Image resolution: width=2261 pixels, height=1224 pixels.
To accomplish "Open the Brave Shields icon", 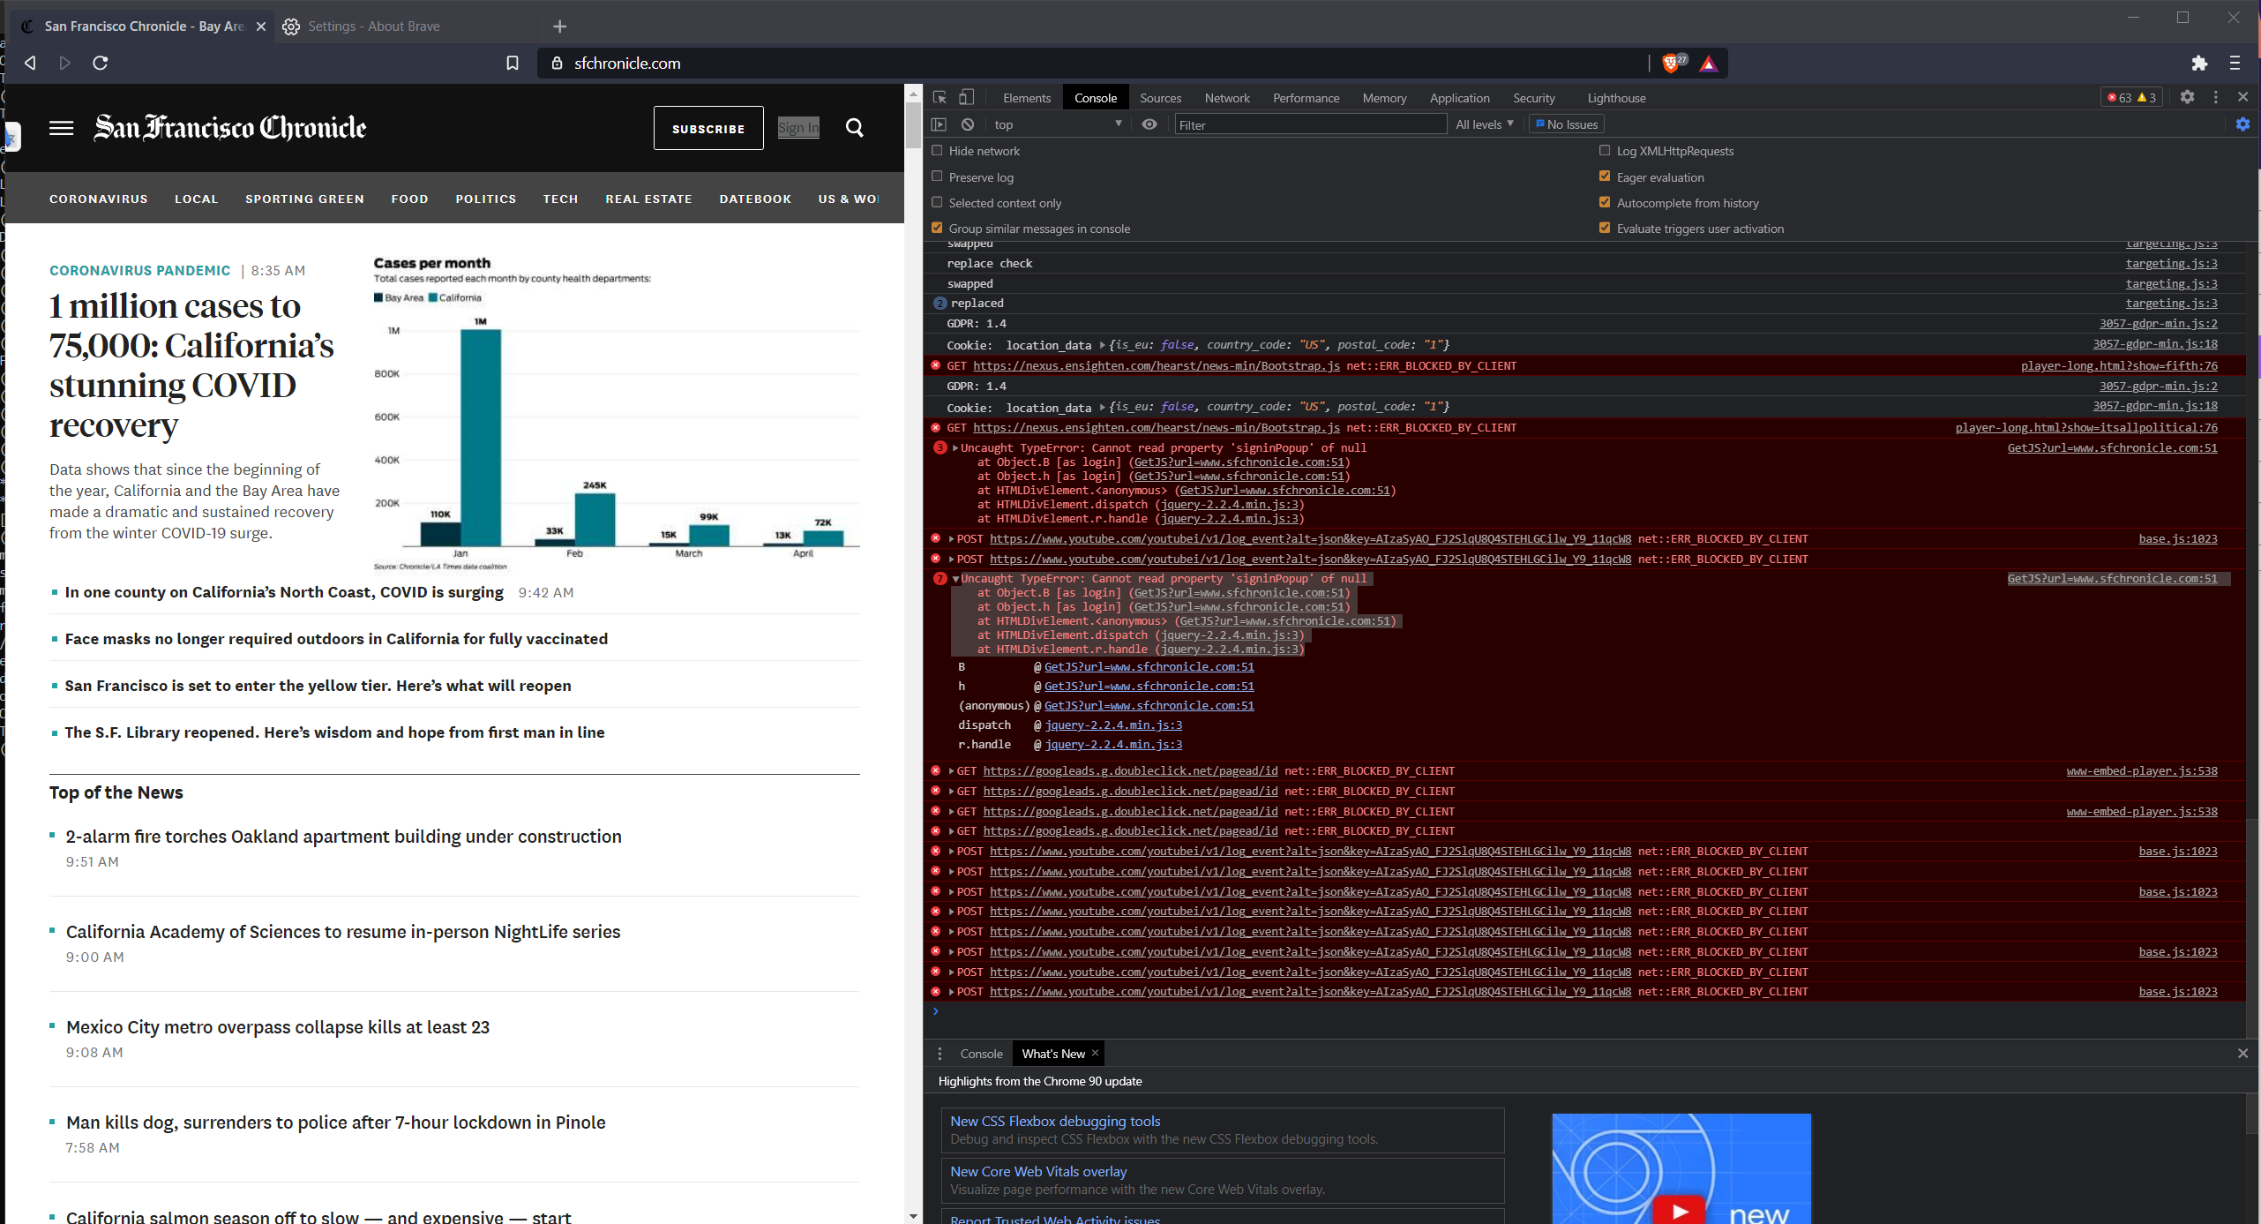I will (1670, 63).
